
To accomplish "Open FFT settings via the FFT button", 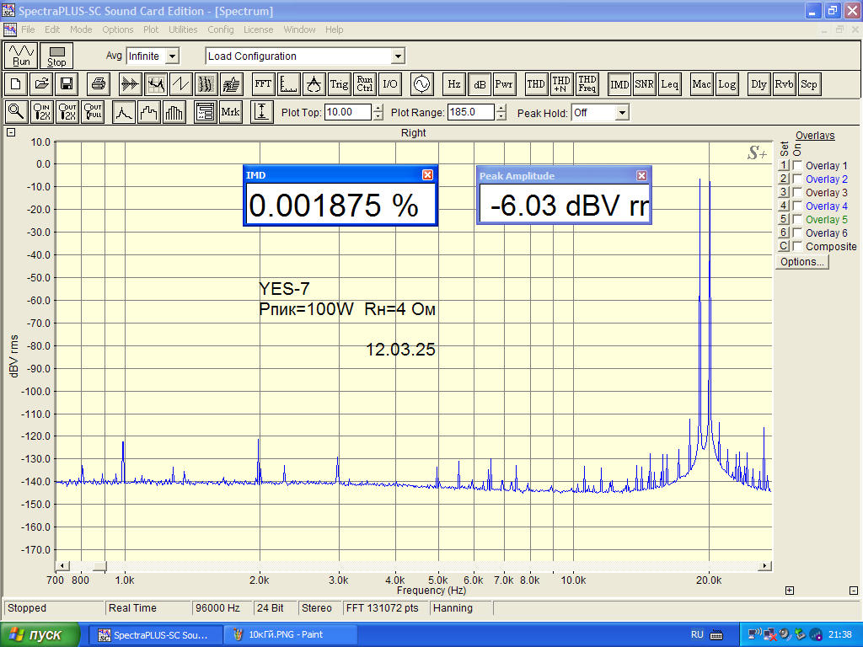I will pos(263,84).
